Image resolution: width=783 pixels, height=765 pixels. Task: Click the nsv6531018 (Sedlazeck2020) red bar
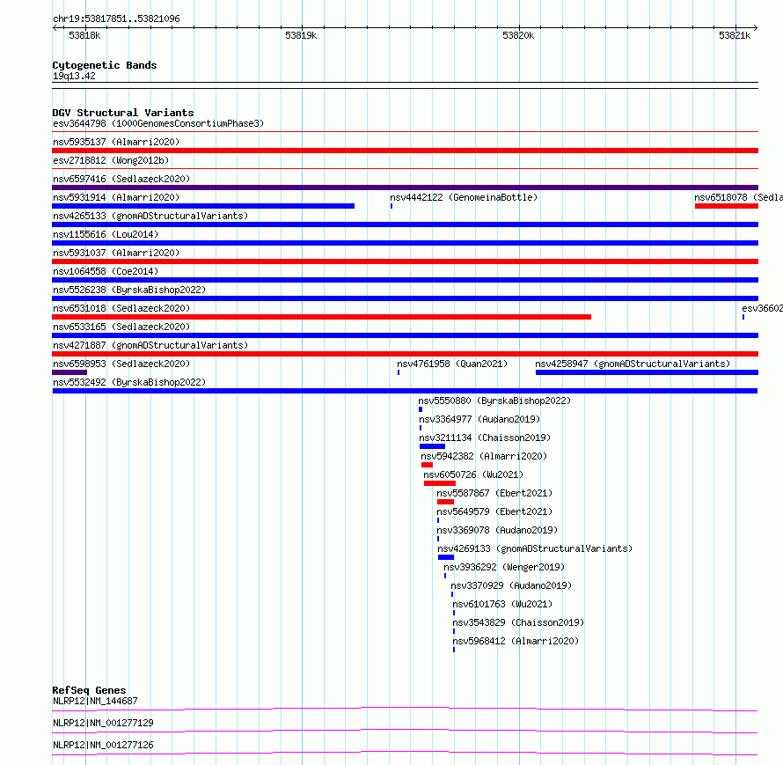(322, 317)
